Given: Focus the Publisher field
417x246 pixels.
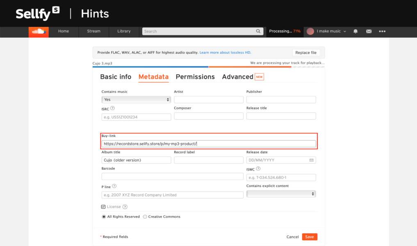Looking at the screenshot, I should pyautogui.click(x=281, y=100).
